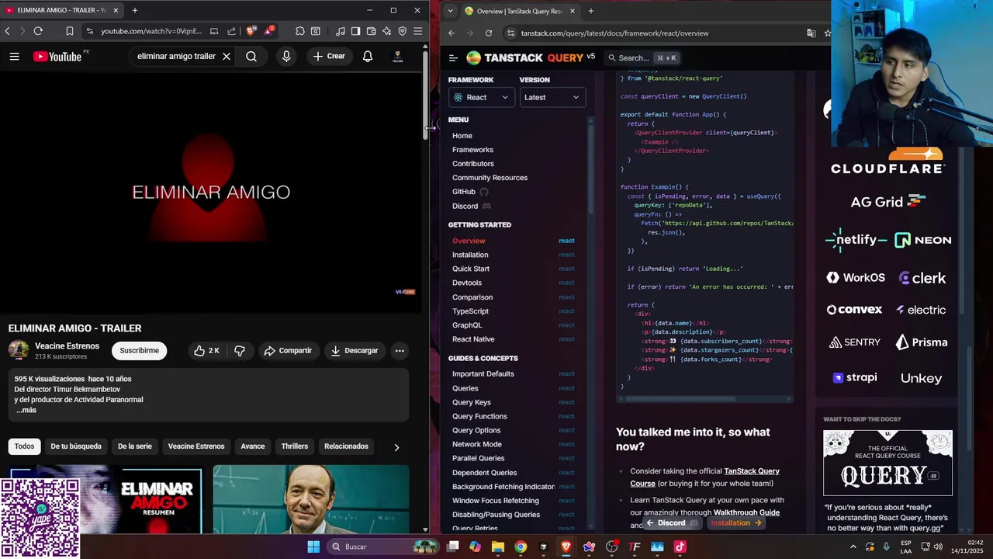Translate page icon in TanStack window

tap(811, 33)
